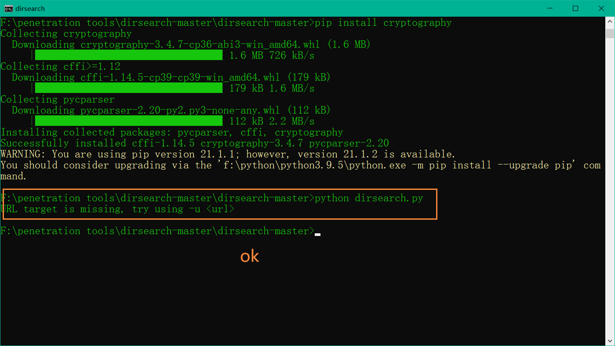Click the line "Collecting pycparser"
This screenshot has height=346, width=615.
click(58, 100)
